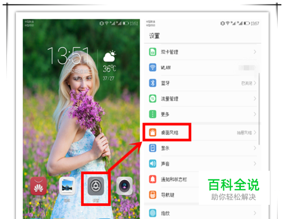This screenshot has width=284, height=219.
Task: Select the 流量管理 label text
Action: pyautogui.click(x=169, y=99)
